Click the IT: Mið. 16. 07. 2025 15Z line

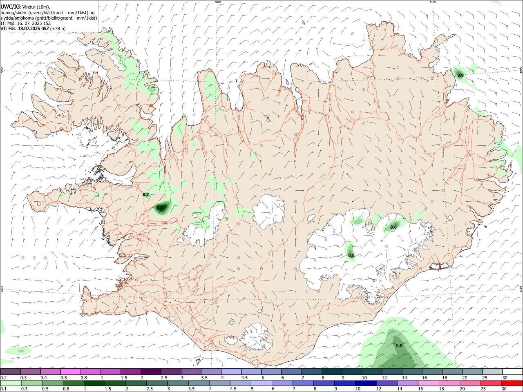25,23
